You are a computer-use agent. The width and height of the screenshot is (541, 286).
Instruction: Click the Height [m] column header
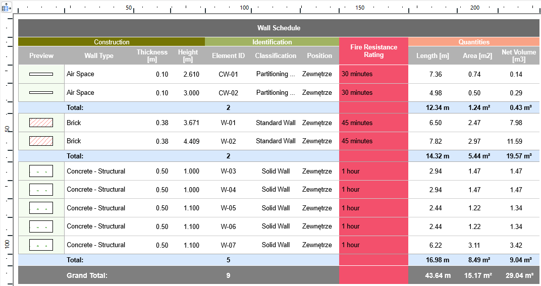(188, 55)
